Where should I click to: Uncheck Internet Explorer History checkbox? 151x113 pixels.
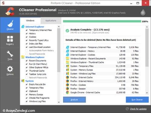click(x=27, y=33)
